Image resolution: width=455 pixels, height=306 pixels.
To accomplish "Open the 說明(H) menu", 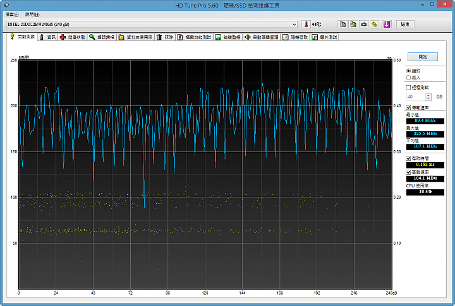I will click(32, 14).
